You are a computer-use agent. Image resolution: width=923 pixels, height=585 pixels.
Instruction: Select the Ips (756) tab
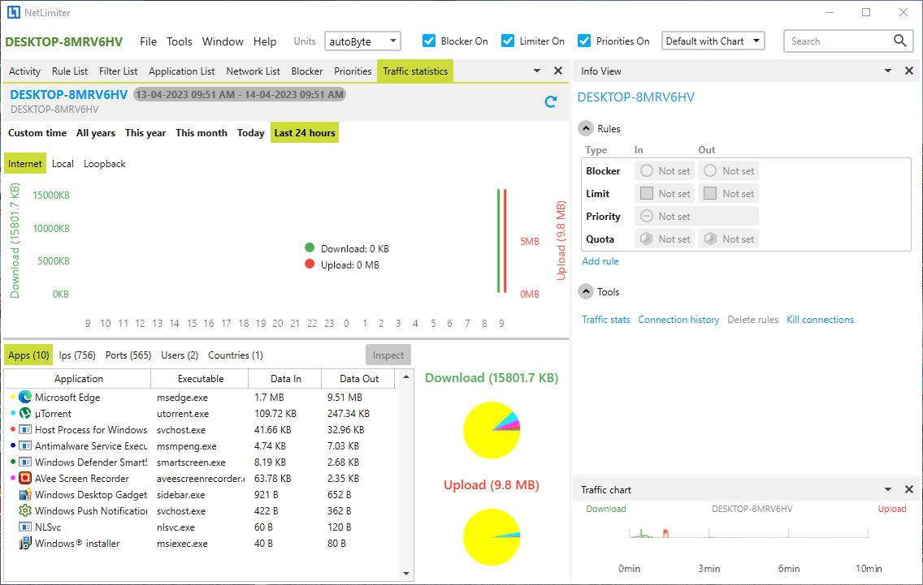[77, 355]
